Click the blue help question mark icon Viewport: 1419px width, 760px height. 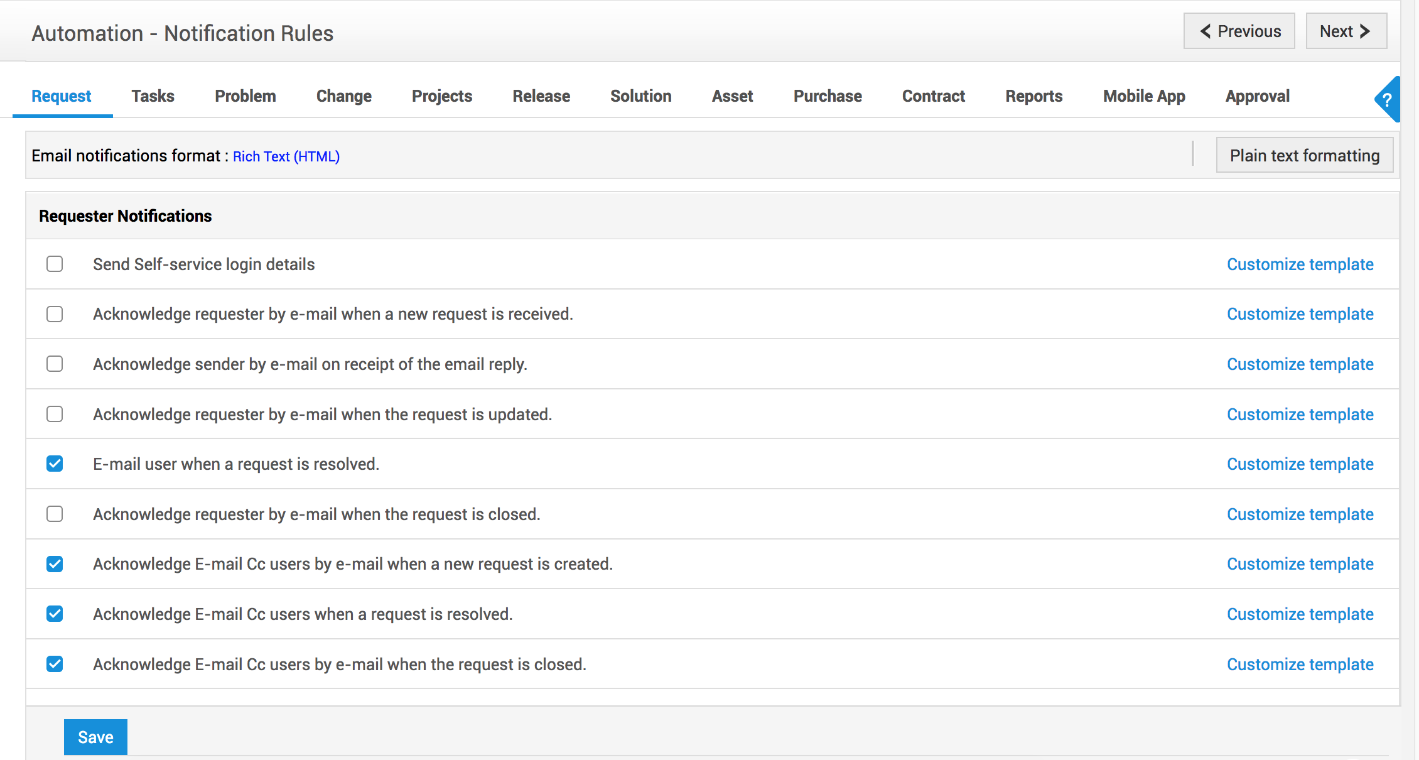pyautogui.click(x=1387, y=99)
